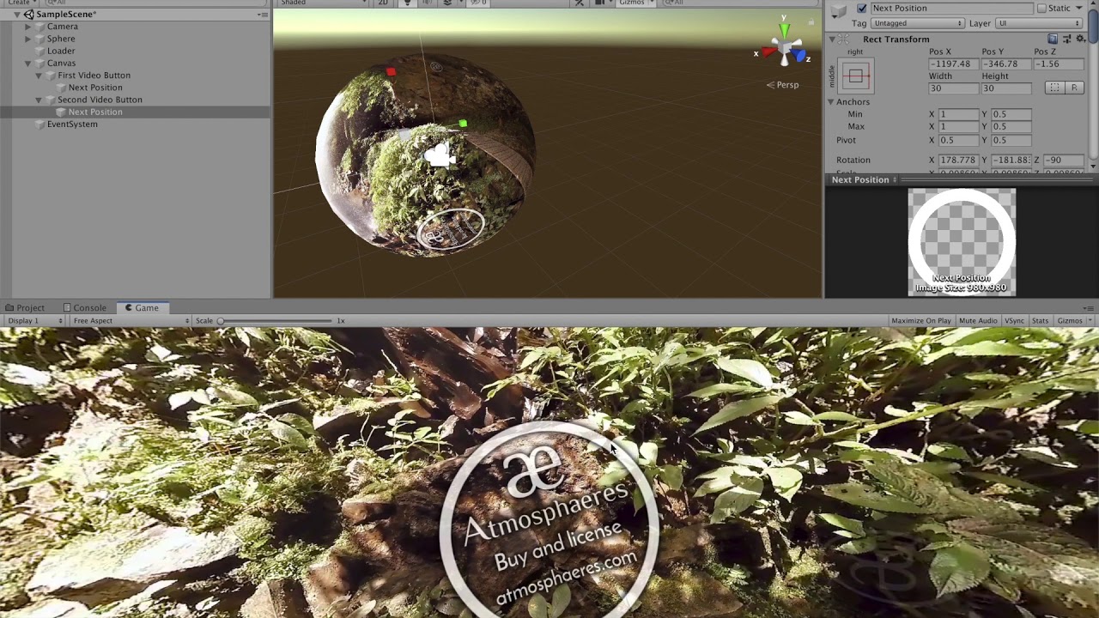Toggle Persp projection label in scene
1099x618 pixels.
[x=783, y=85]
